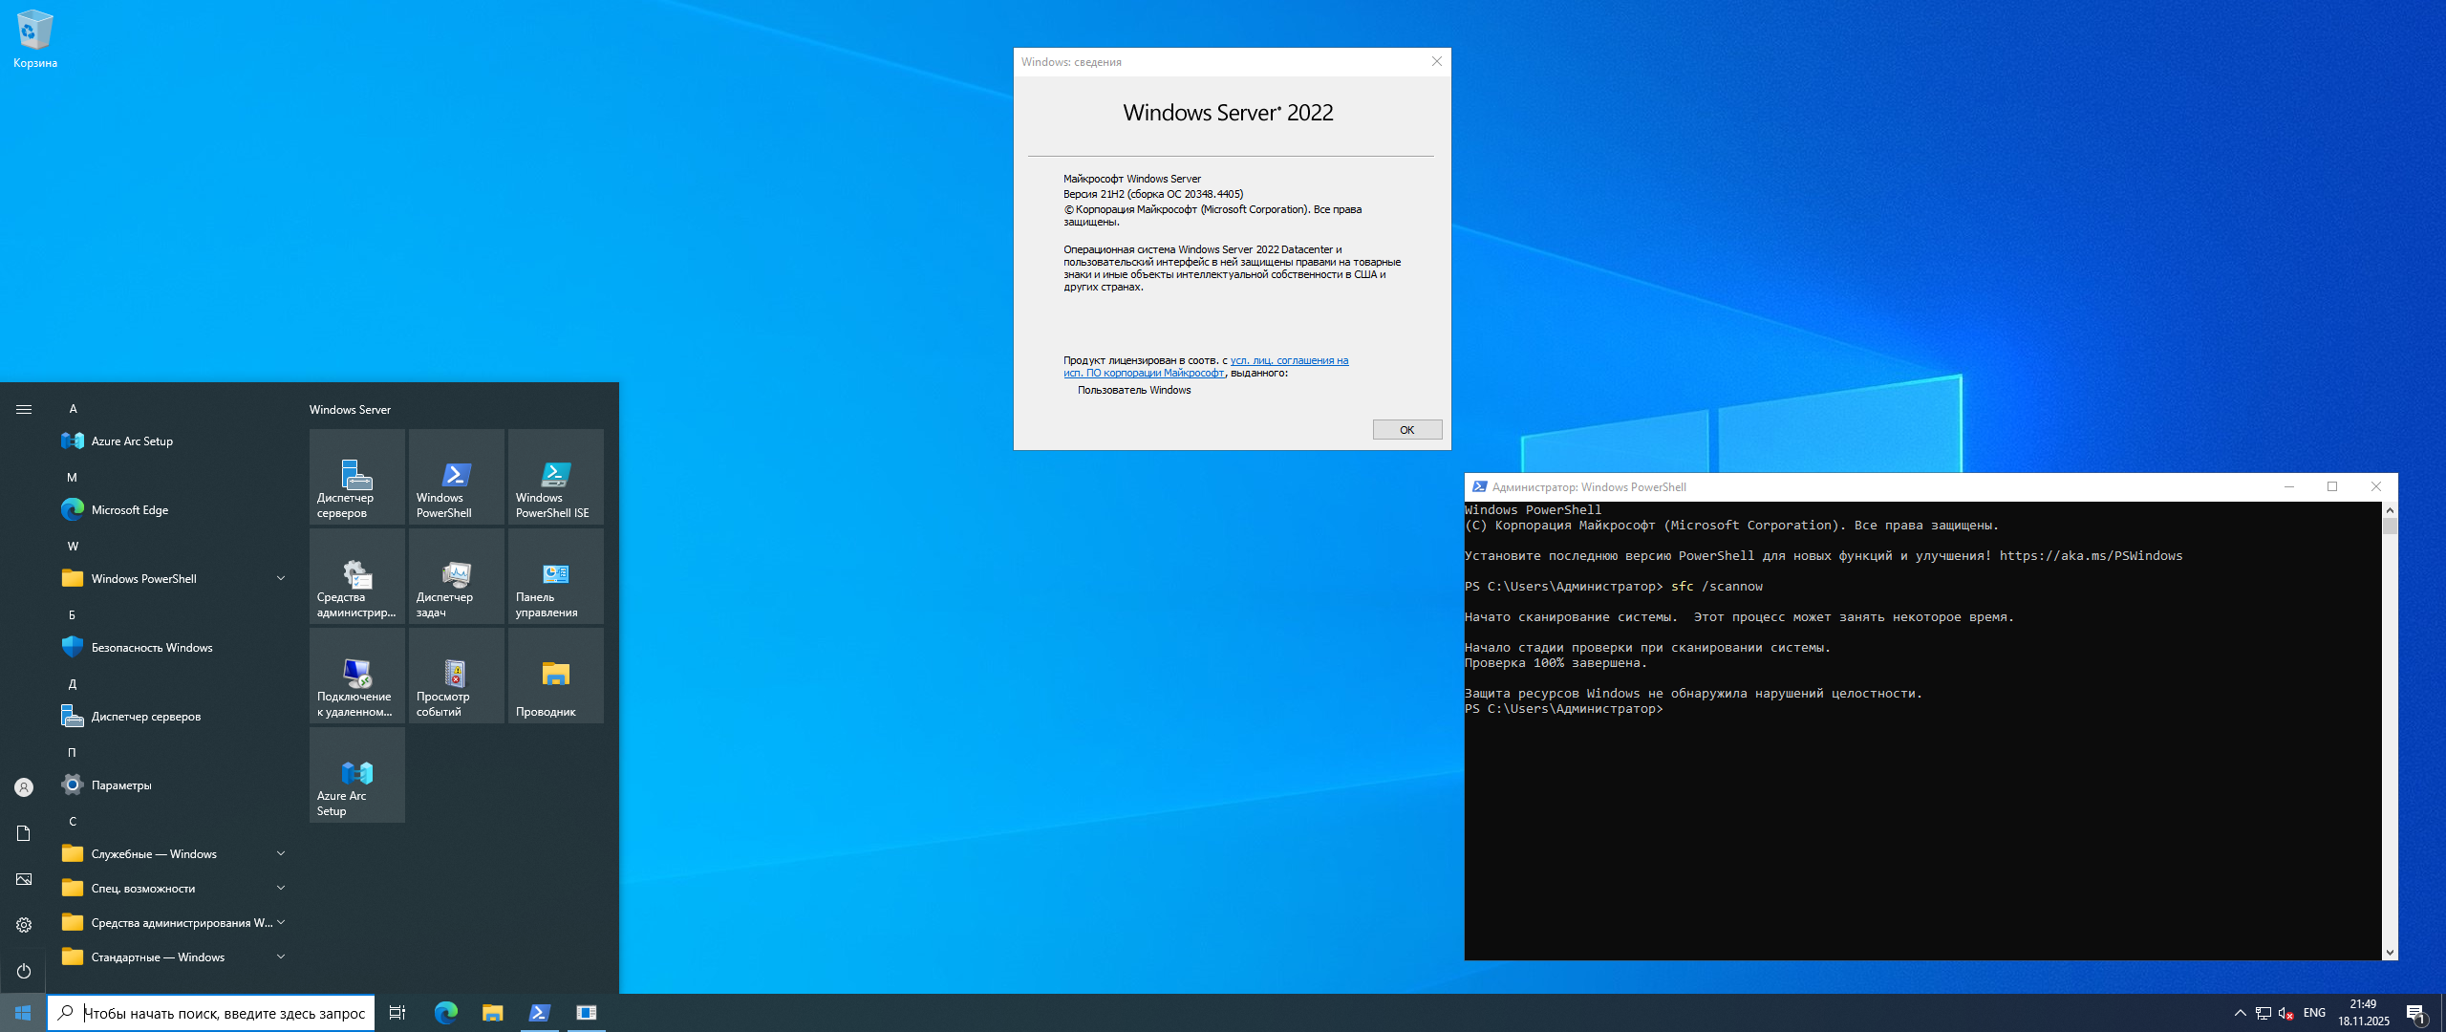Open the Проводник tile
Viewport: 2446px width, 1032px height.
[x=555, y=676]
